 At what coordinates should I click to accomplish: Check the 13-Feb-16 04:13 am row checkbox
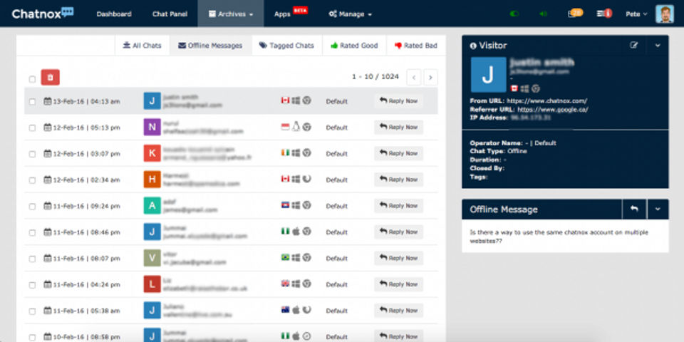click(32, 102)
